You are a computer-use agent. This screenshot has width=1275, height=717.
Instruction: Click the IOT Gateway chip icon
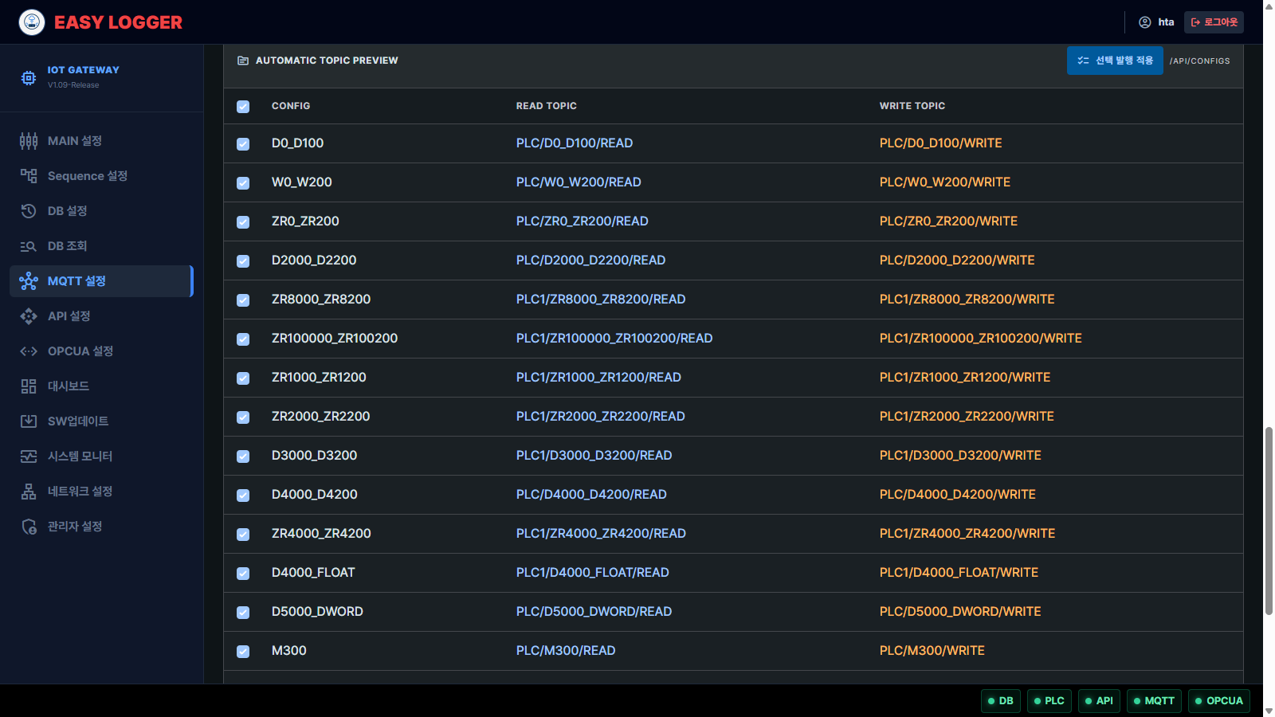click(29, 77)
